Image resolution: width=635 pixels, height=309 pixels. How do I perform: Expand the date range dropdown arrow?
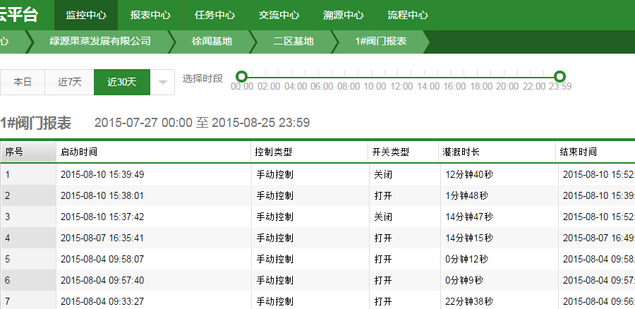[x=163, y=82]
